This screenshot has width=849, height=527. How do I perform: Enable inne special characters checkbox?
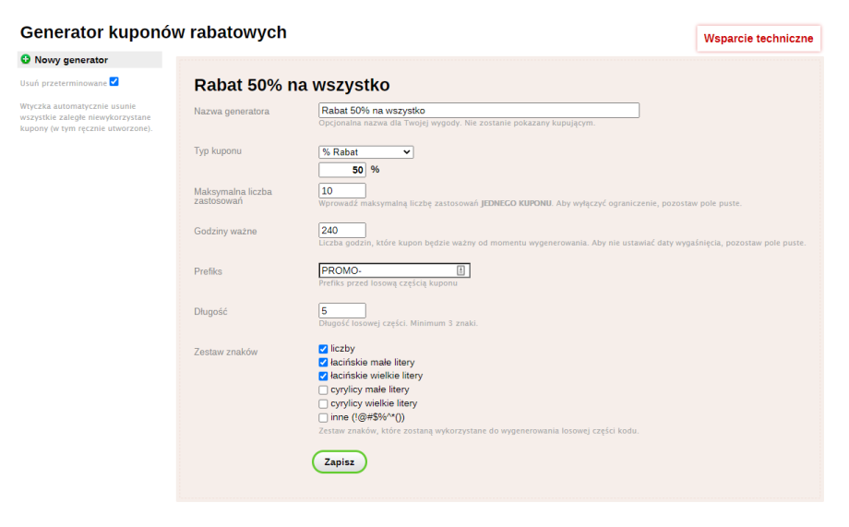(x=323, y=417)
